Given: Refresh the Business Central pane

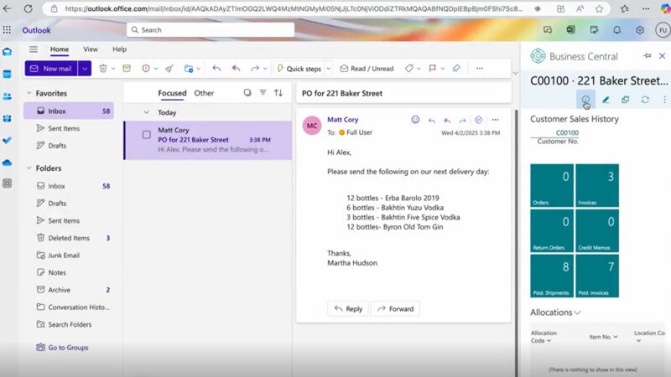Looking at the screenshot, I should tap(645, 100).
